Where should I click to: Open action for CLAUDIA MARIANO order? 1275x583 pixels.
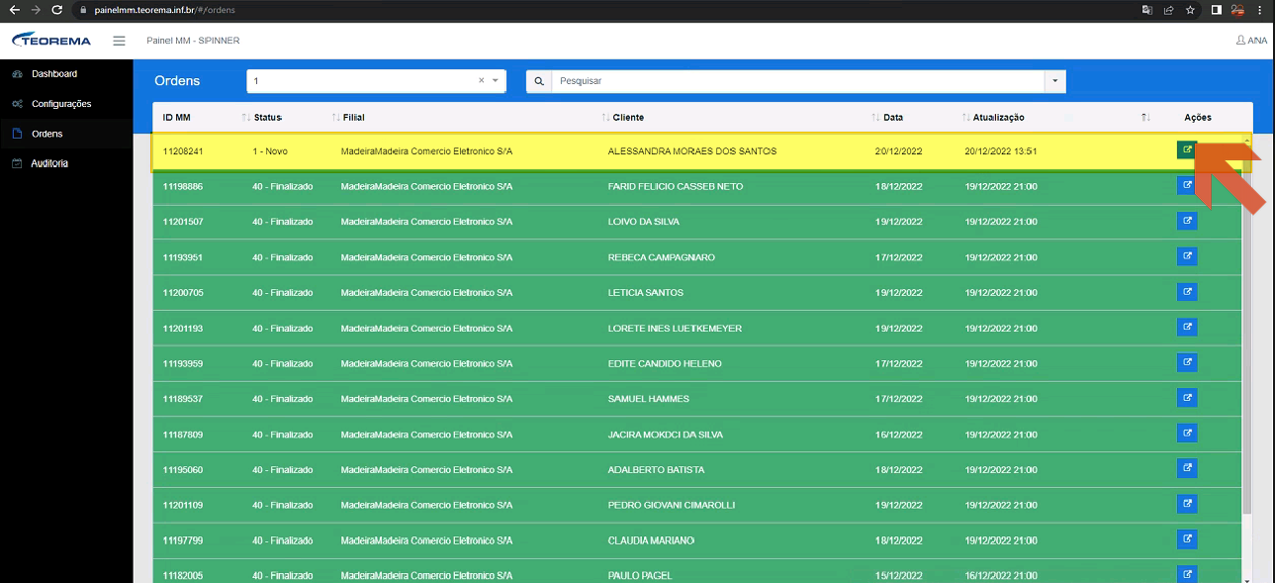coord(1187,539)
